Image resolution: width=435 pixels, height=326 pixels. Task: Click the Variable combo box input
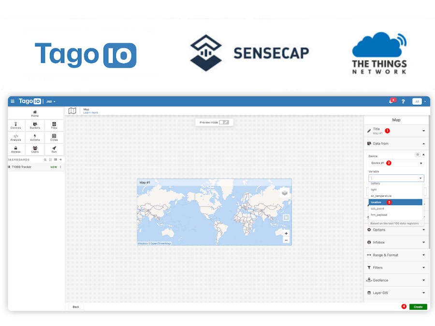tap(396, 178)
